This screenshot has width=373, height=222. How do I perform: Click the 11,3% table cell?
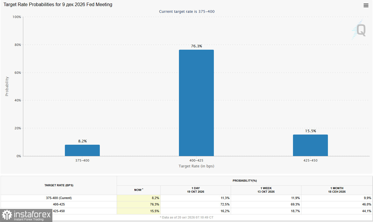tap(196, 198)
